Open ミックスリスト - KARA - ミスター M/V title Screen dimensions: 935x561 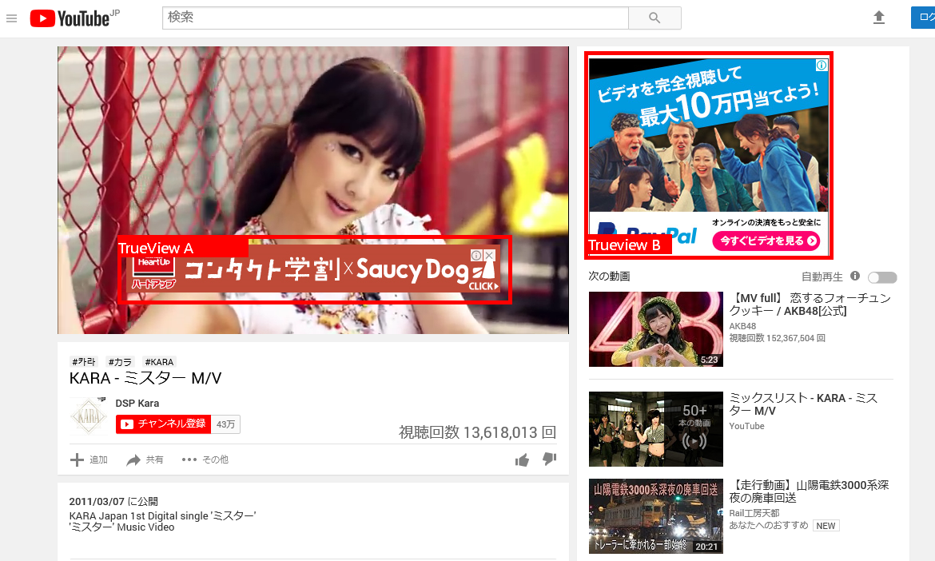[x=803, y=404]
